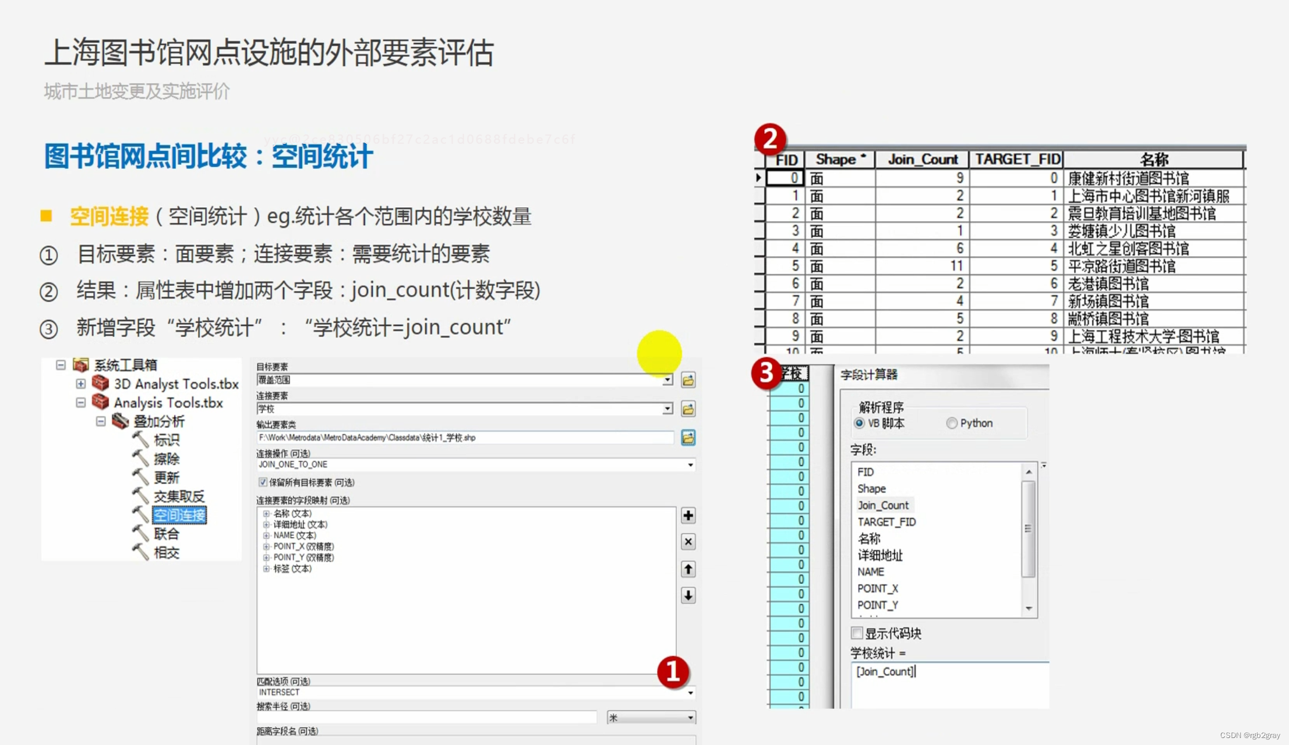Browse for the 目标要素 target features folder
1289x745 pixels.
tap(688, 380)
